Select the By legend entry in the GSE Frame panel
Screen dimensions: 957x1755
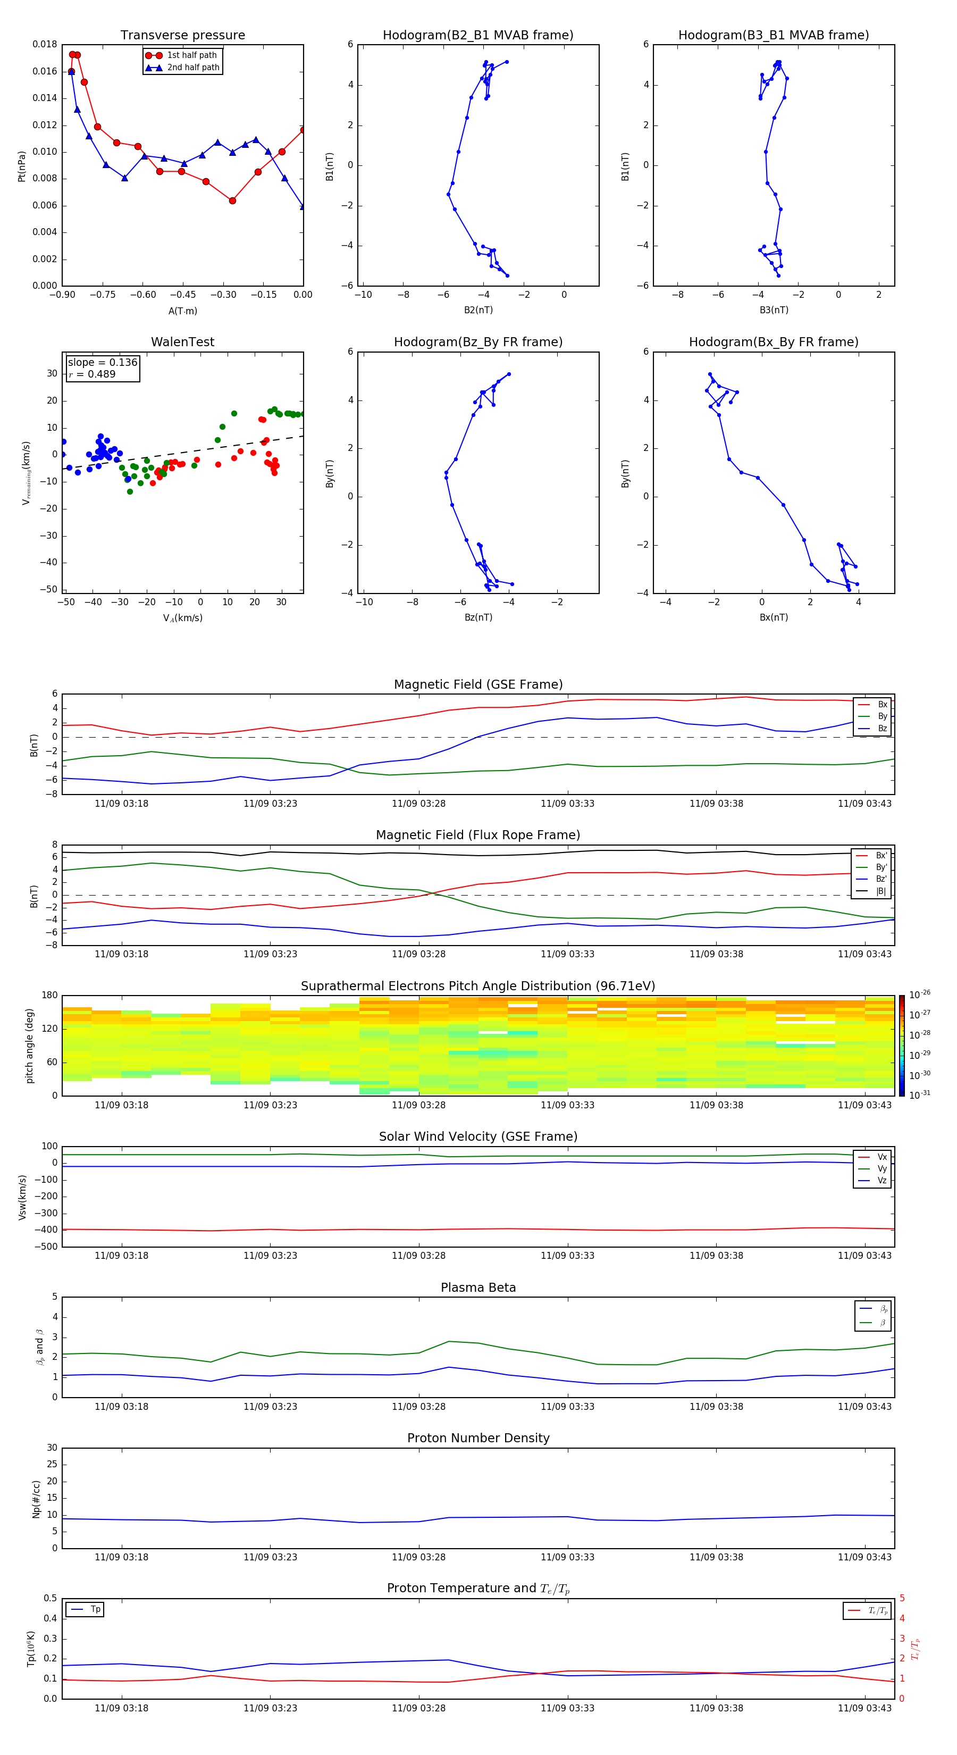[x=872, y=716]
